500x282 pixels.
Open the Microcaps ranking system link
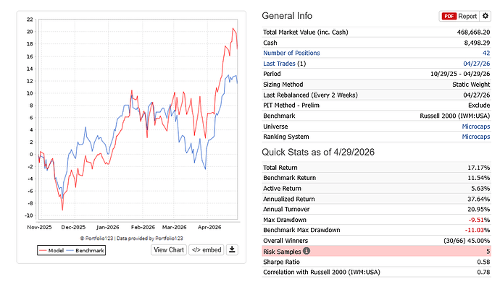[x=476, y=137]
